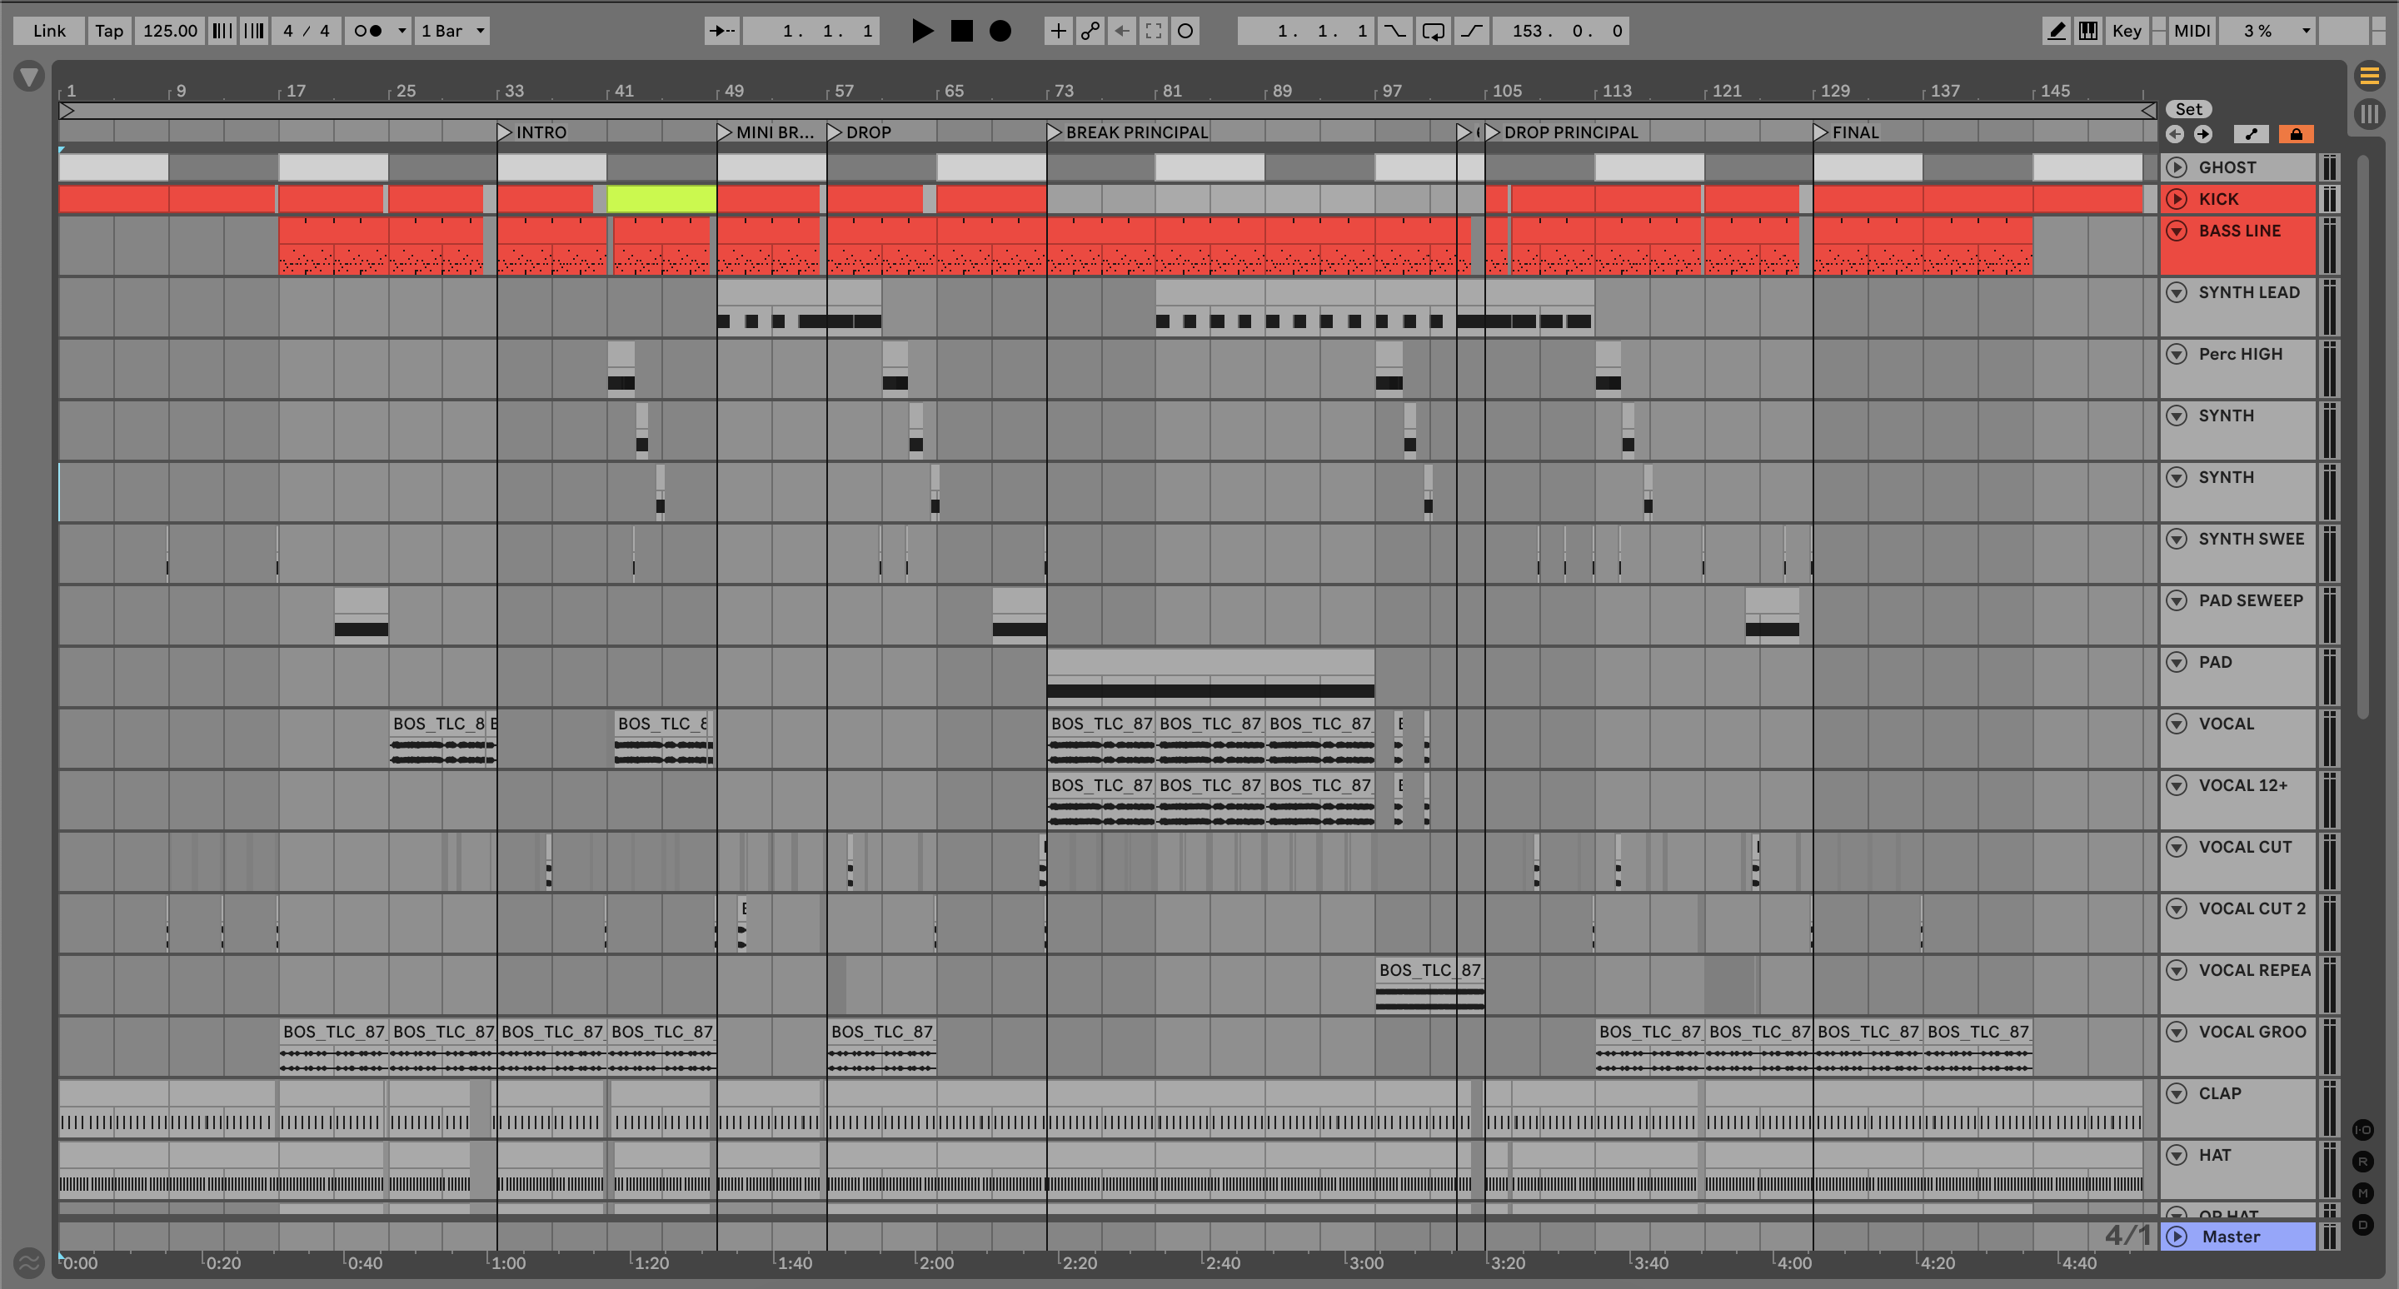Toggle Key Map Mode switch
2399x1289 pixels.
[2127, 31]
